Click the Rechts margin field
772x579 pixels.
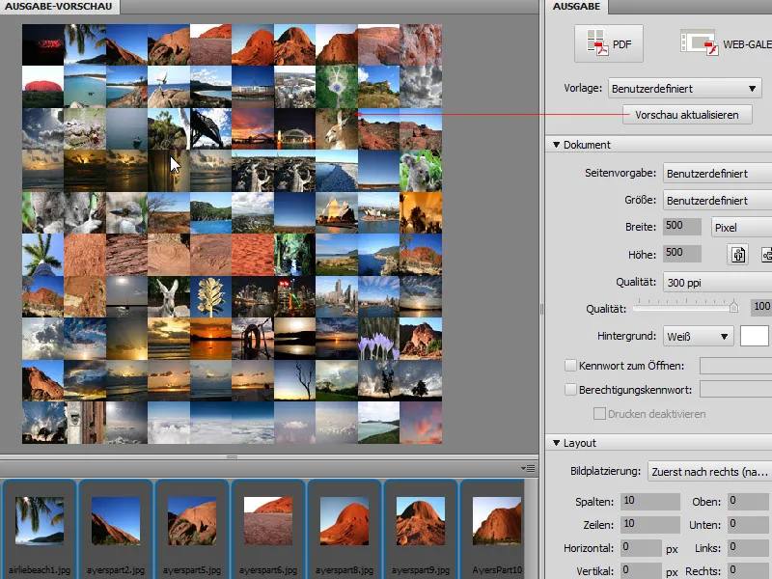click(x=750, y=570)
